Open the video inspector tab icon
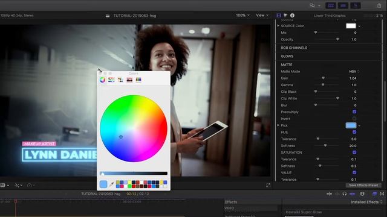The width and height of the screenshot is (387, 217). tap(279, 15)
